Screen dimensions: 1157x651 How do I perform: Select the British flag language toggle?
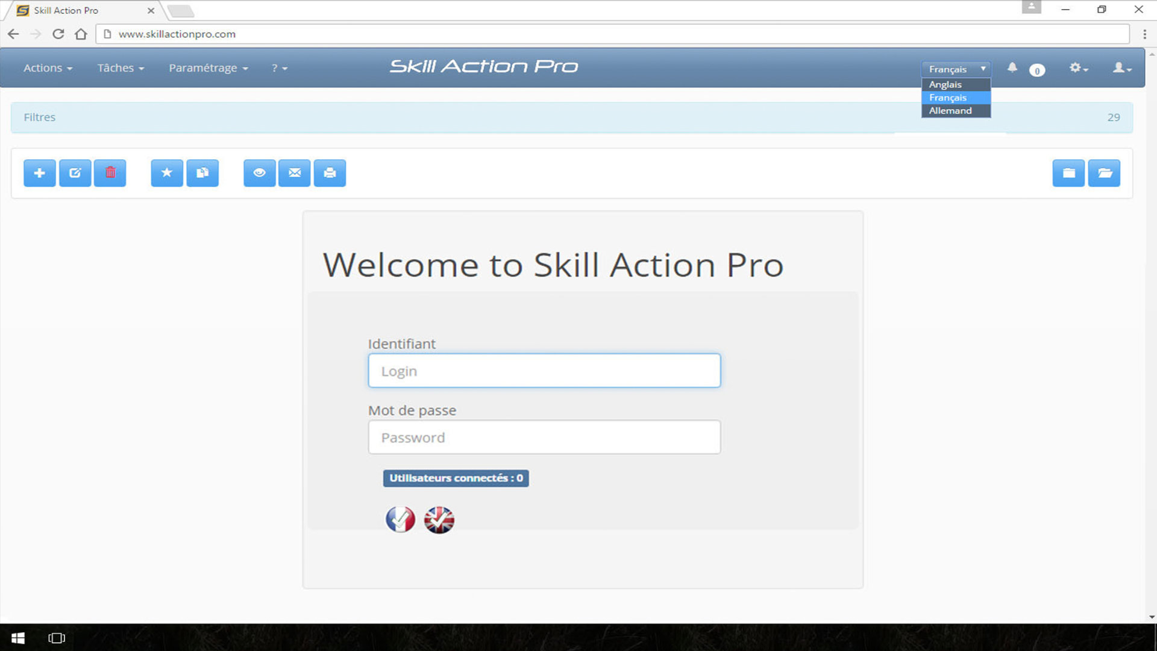[439, 520]
